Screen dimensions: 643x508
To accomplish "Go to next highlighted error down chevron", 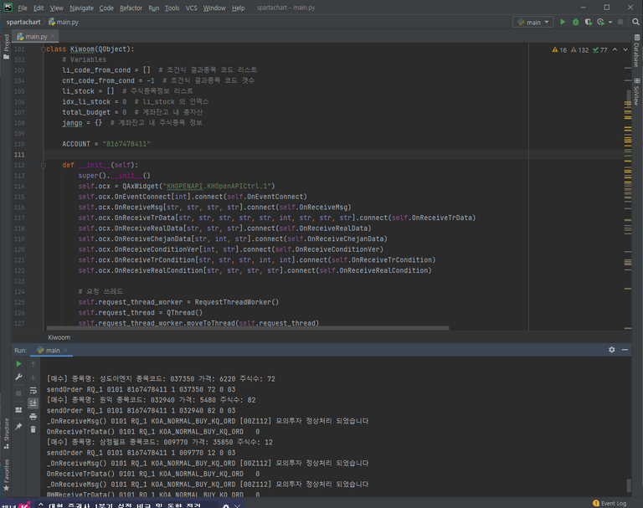I will pyautogui.click(x=625, y=49).
